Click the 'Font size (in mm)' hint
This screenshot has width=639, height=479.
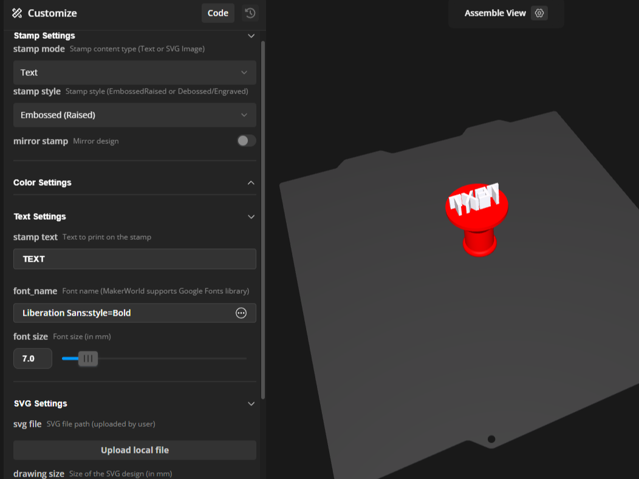point(82,336)
